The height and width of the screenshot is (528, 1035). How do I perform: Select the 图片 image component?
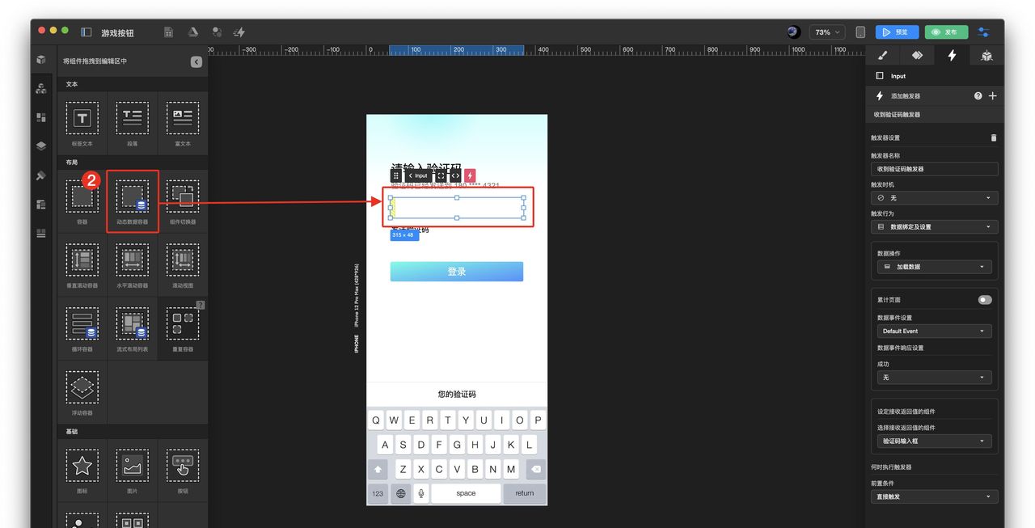click(132, 471)
